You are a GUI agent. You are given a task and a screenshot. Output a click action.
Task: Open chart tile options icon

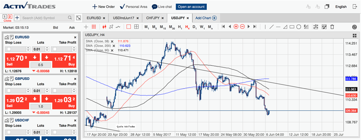tap(354, 35)
